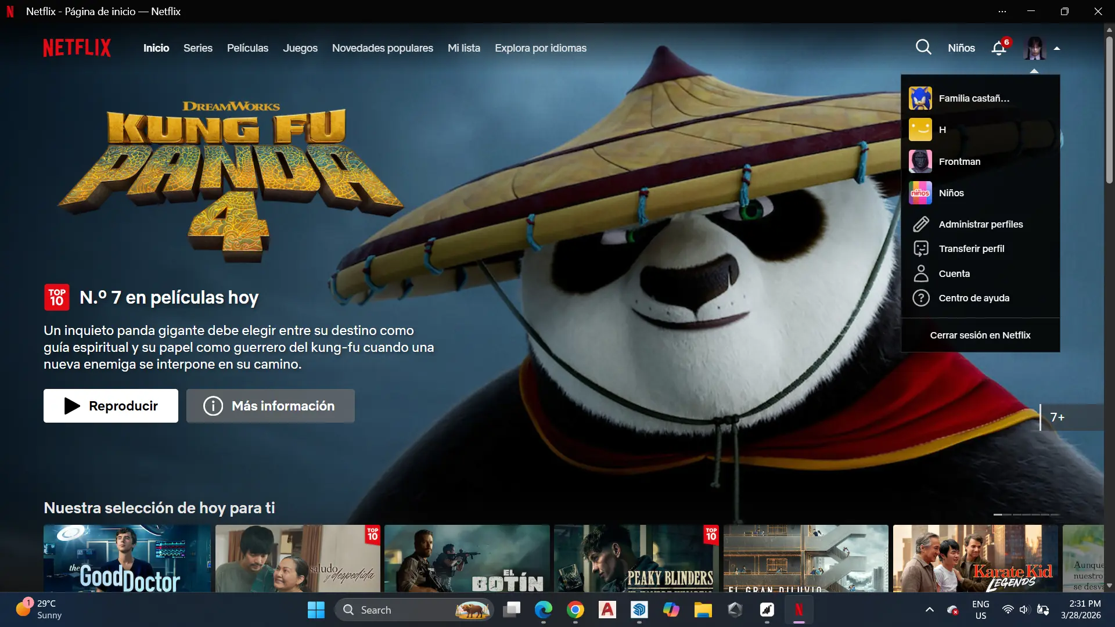Select the yellow smiley H profile
Viewport: 1115px width, 627px height.
(920, 129)
